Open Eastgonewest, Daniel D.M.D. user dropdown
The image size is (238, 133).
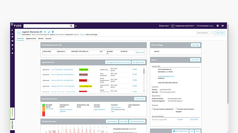pos(185,26)
